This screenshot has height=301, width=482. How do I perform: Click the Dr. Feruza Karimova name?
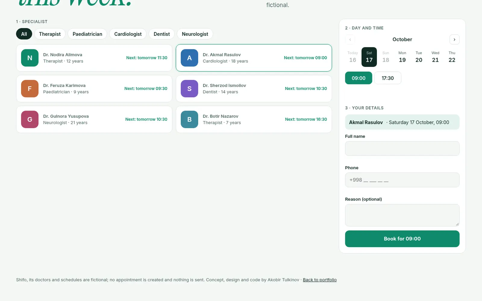pos(64,85)
